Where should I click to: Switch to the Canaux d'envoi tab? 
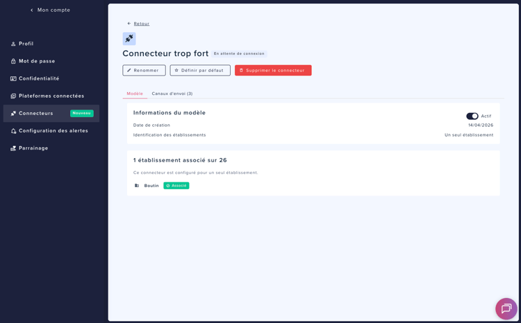(172, 94)
